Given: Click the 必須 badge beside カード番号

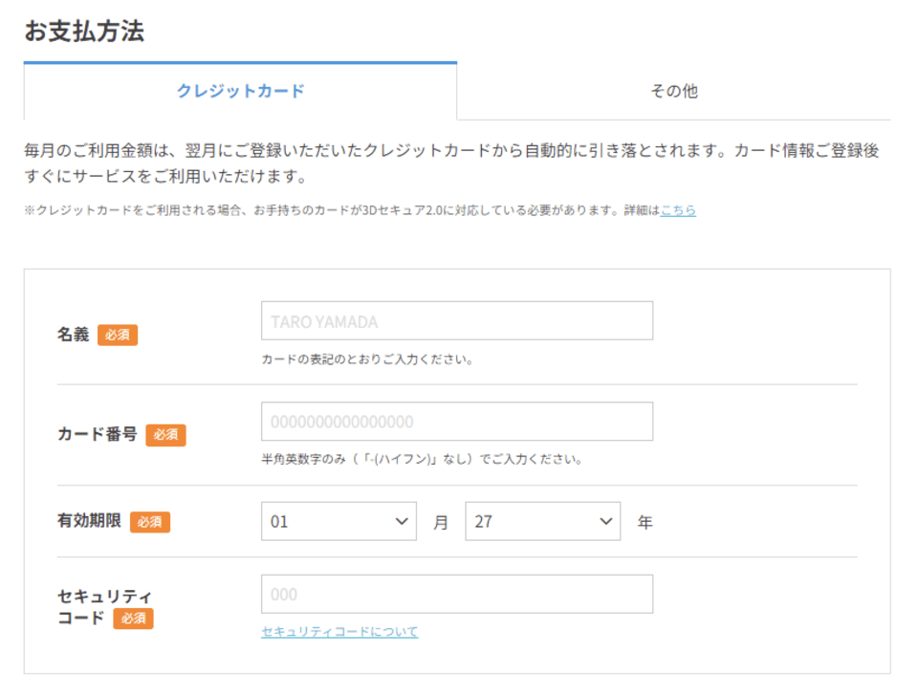Looking at the screenshot, I should tap(165, 435).
